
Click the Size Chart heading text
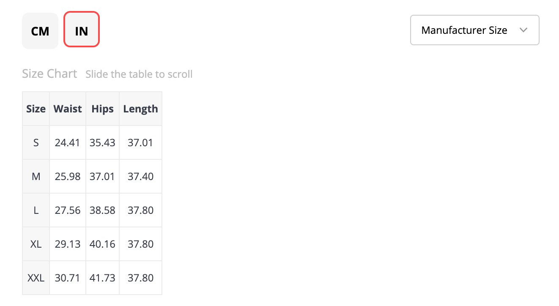tap(49, 74)
